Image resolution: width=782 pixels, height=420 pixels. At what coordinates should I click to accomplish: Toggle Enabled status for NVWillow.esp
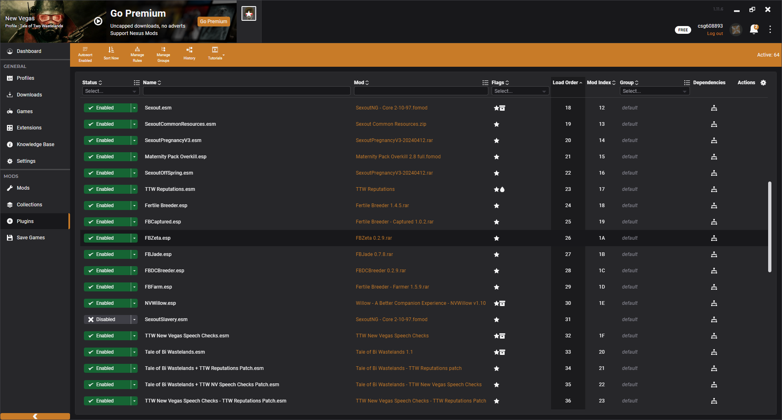point(107,303)
